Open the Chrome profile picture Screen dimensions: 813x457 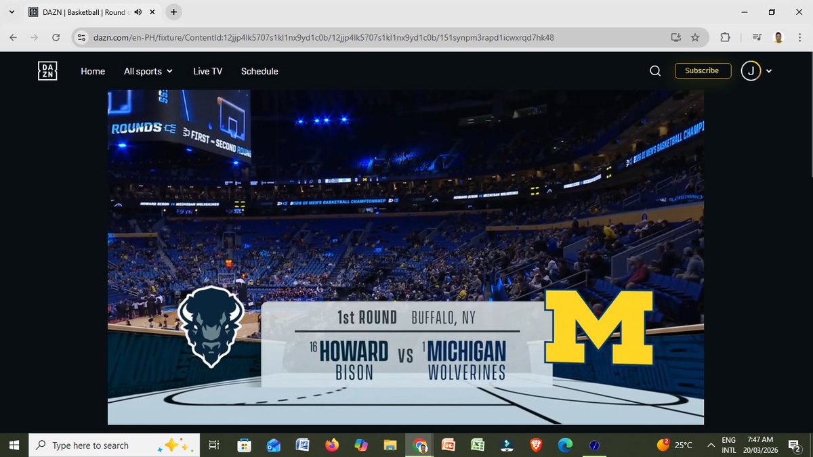778,37
